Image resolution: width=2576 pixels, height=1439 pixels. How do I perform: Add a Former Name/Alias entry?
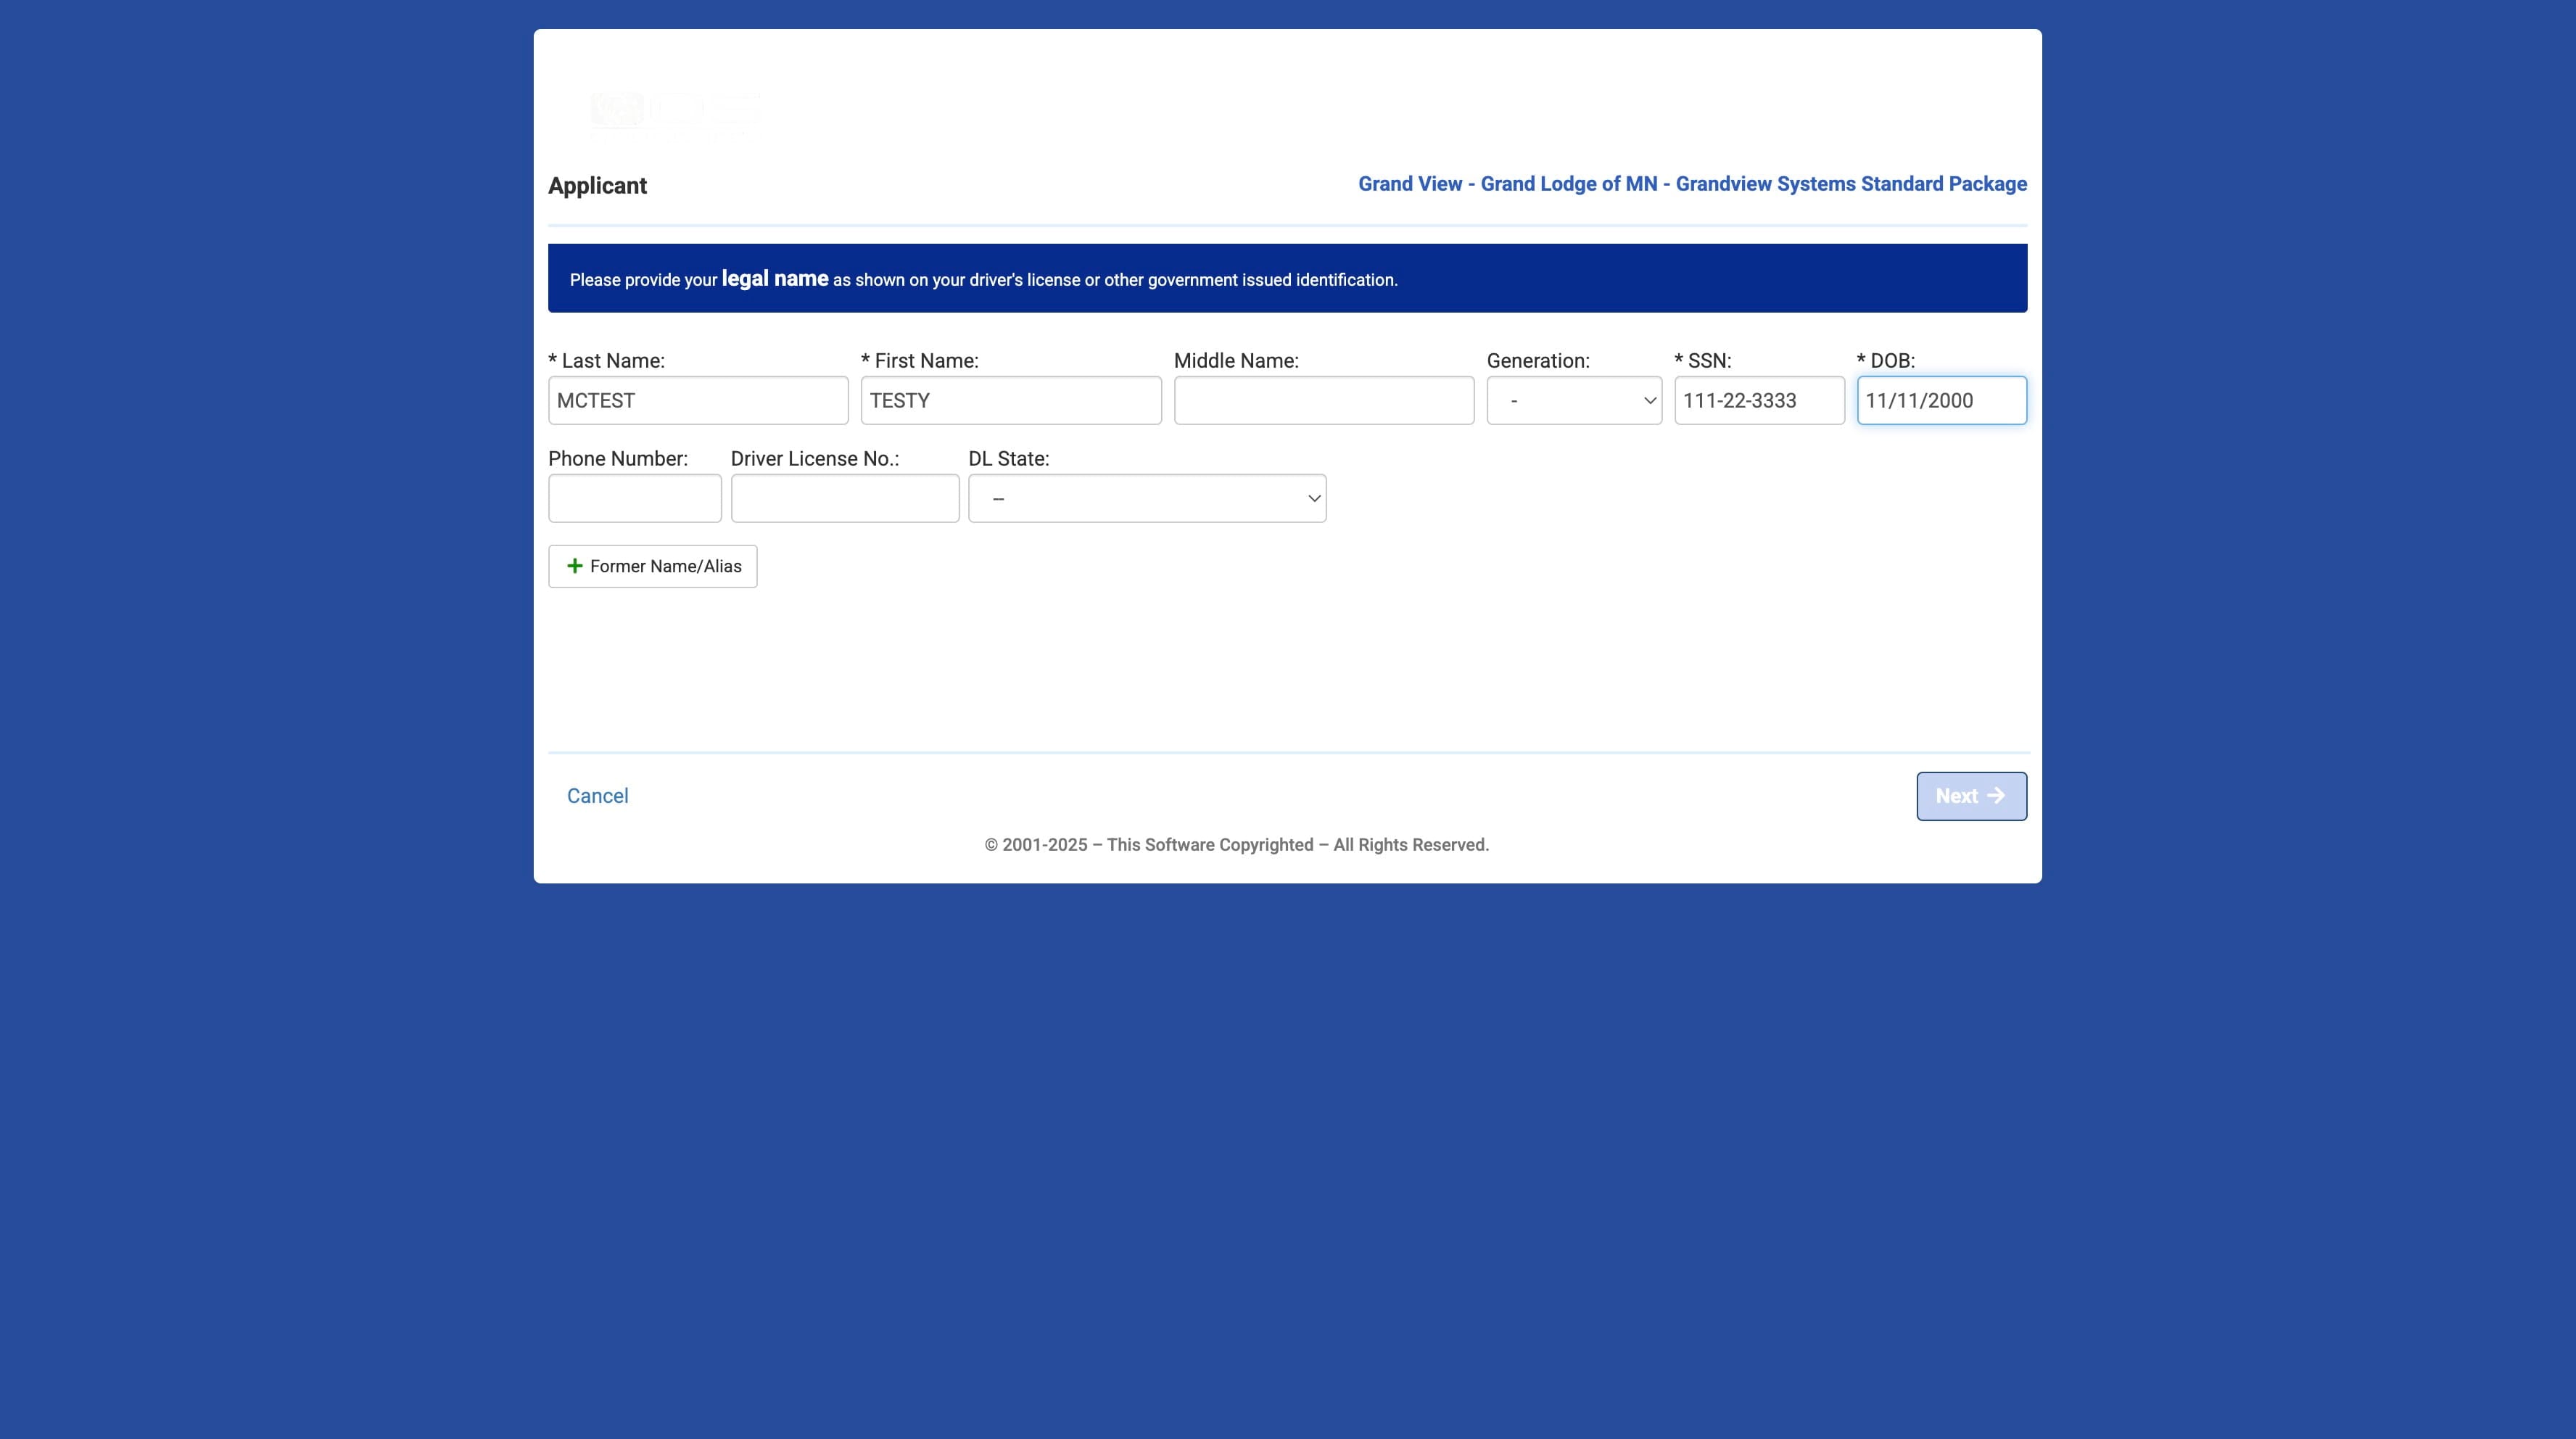click(653, 566)
